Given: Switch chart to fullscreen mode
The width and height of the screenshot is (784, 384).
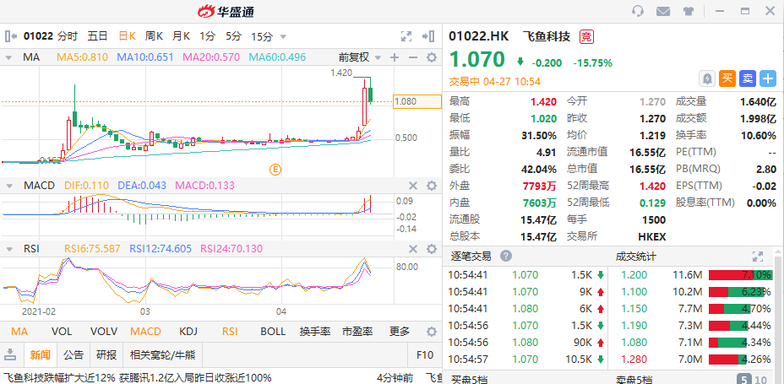Looking at the screenshot, I should 406,36.
